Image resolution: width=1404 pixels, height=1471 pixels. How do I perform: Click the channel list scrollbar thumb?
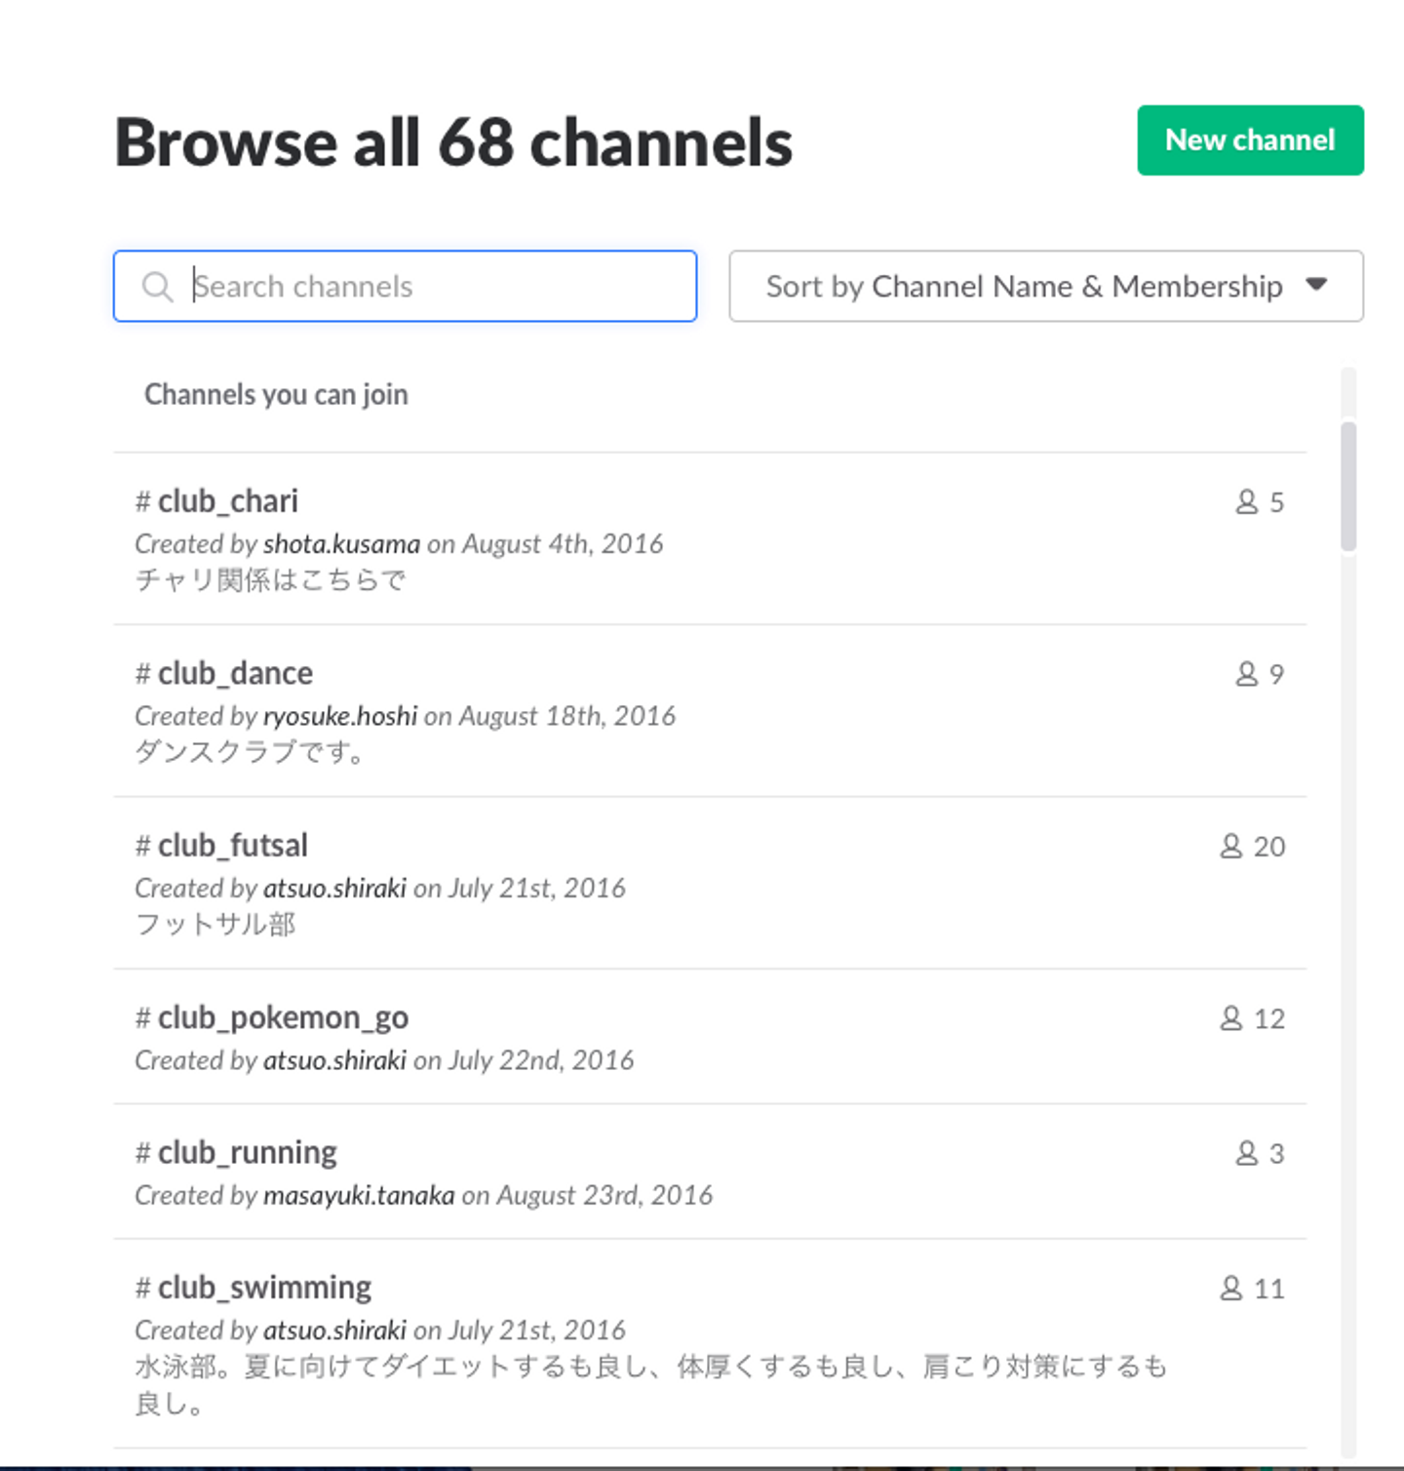tap(1348, 486)
